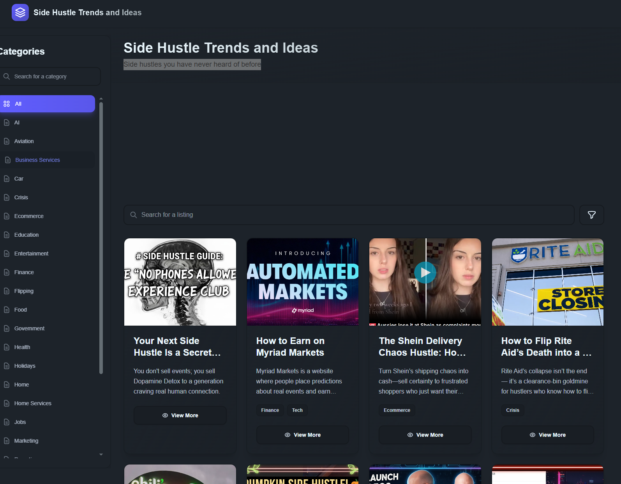This screenshot has height=484, width=621.
Task: Click the document icon next to Holidays
Action: 7,366
